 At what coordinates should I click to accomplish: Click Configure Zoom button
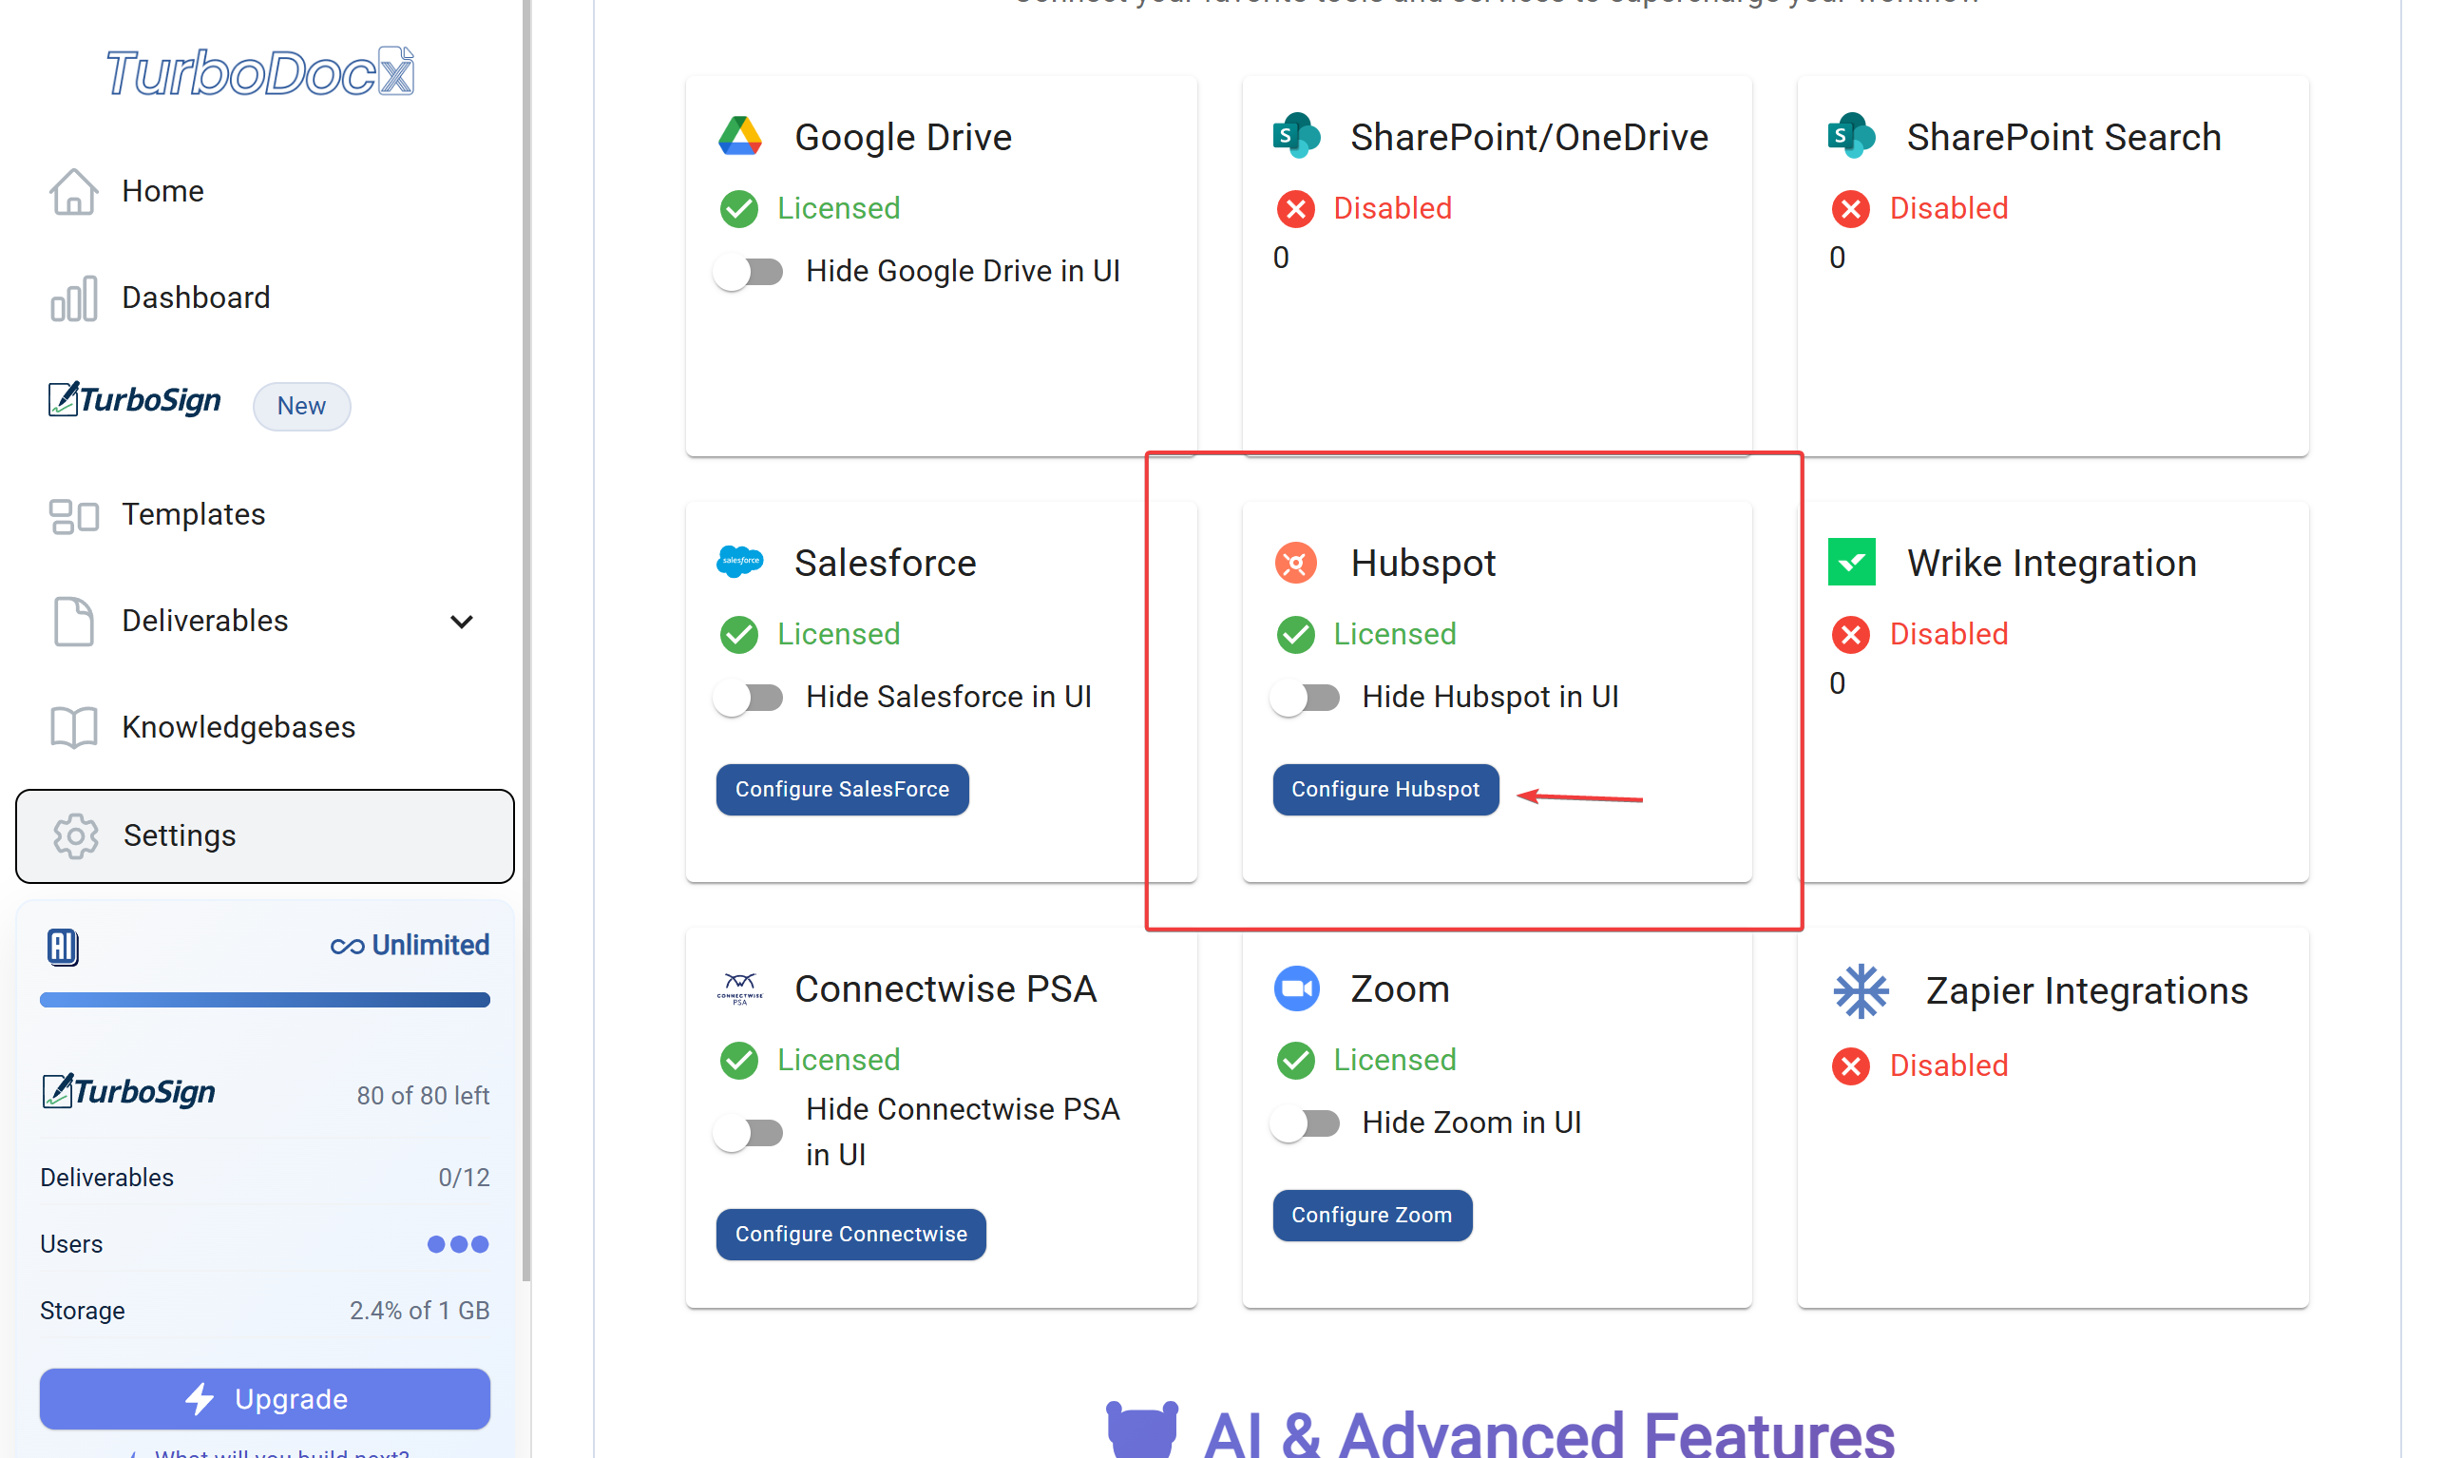pyautogui.click(x=1372, y=1216)
